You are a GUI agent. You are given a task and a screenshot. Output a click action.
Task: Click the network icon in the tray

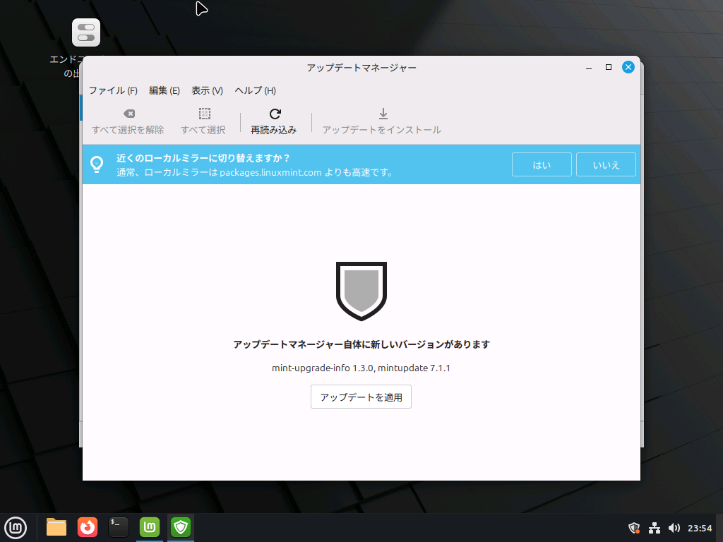pyautogui.click(x=653, y=527)
